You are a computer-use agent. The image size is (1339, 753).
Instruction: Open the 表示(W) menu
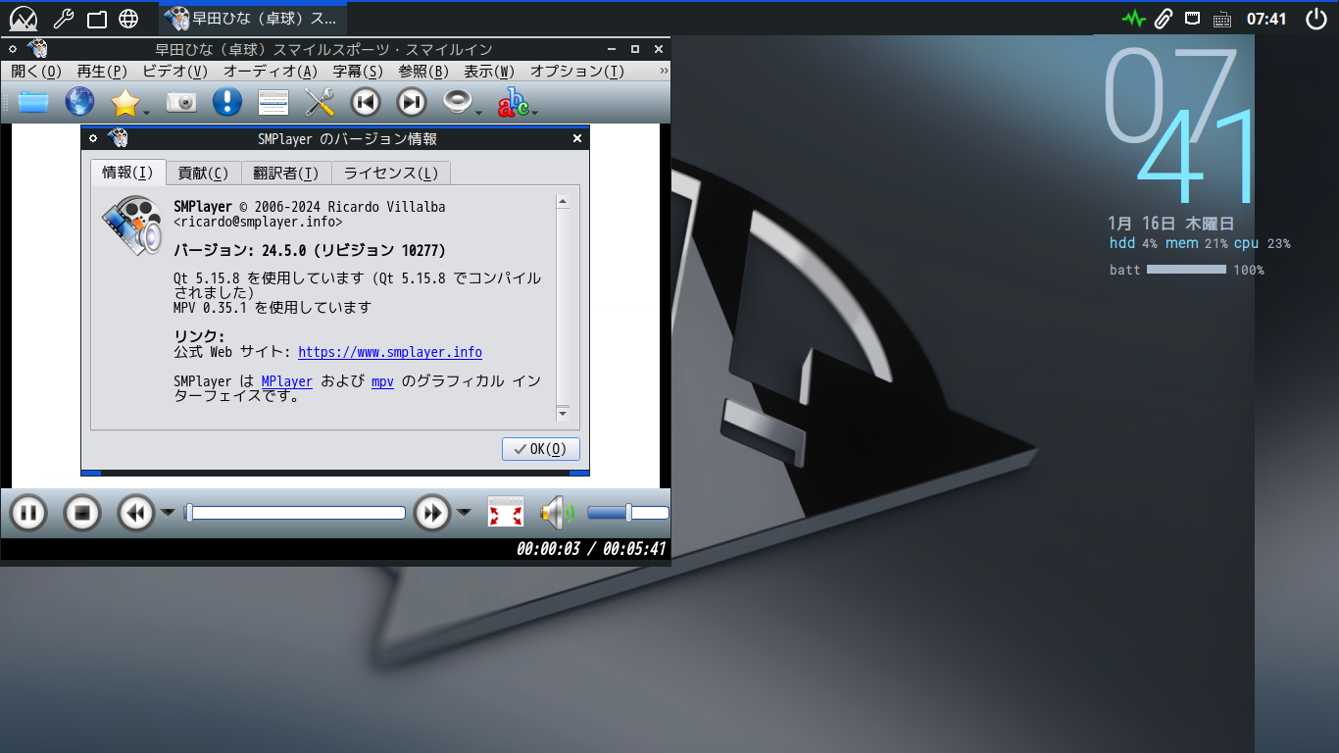[x=489, y=71]
